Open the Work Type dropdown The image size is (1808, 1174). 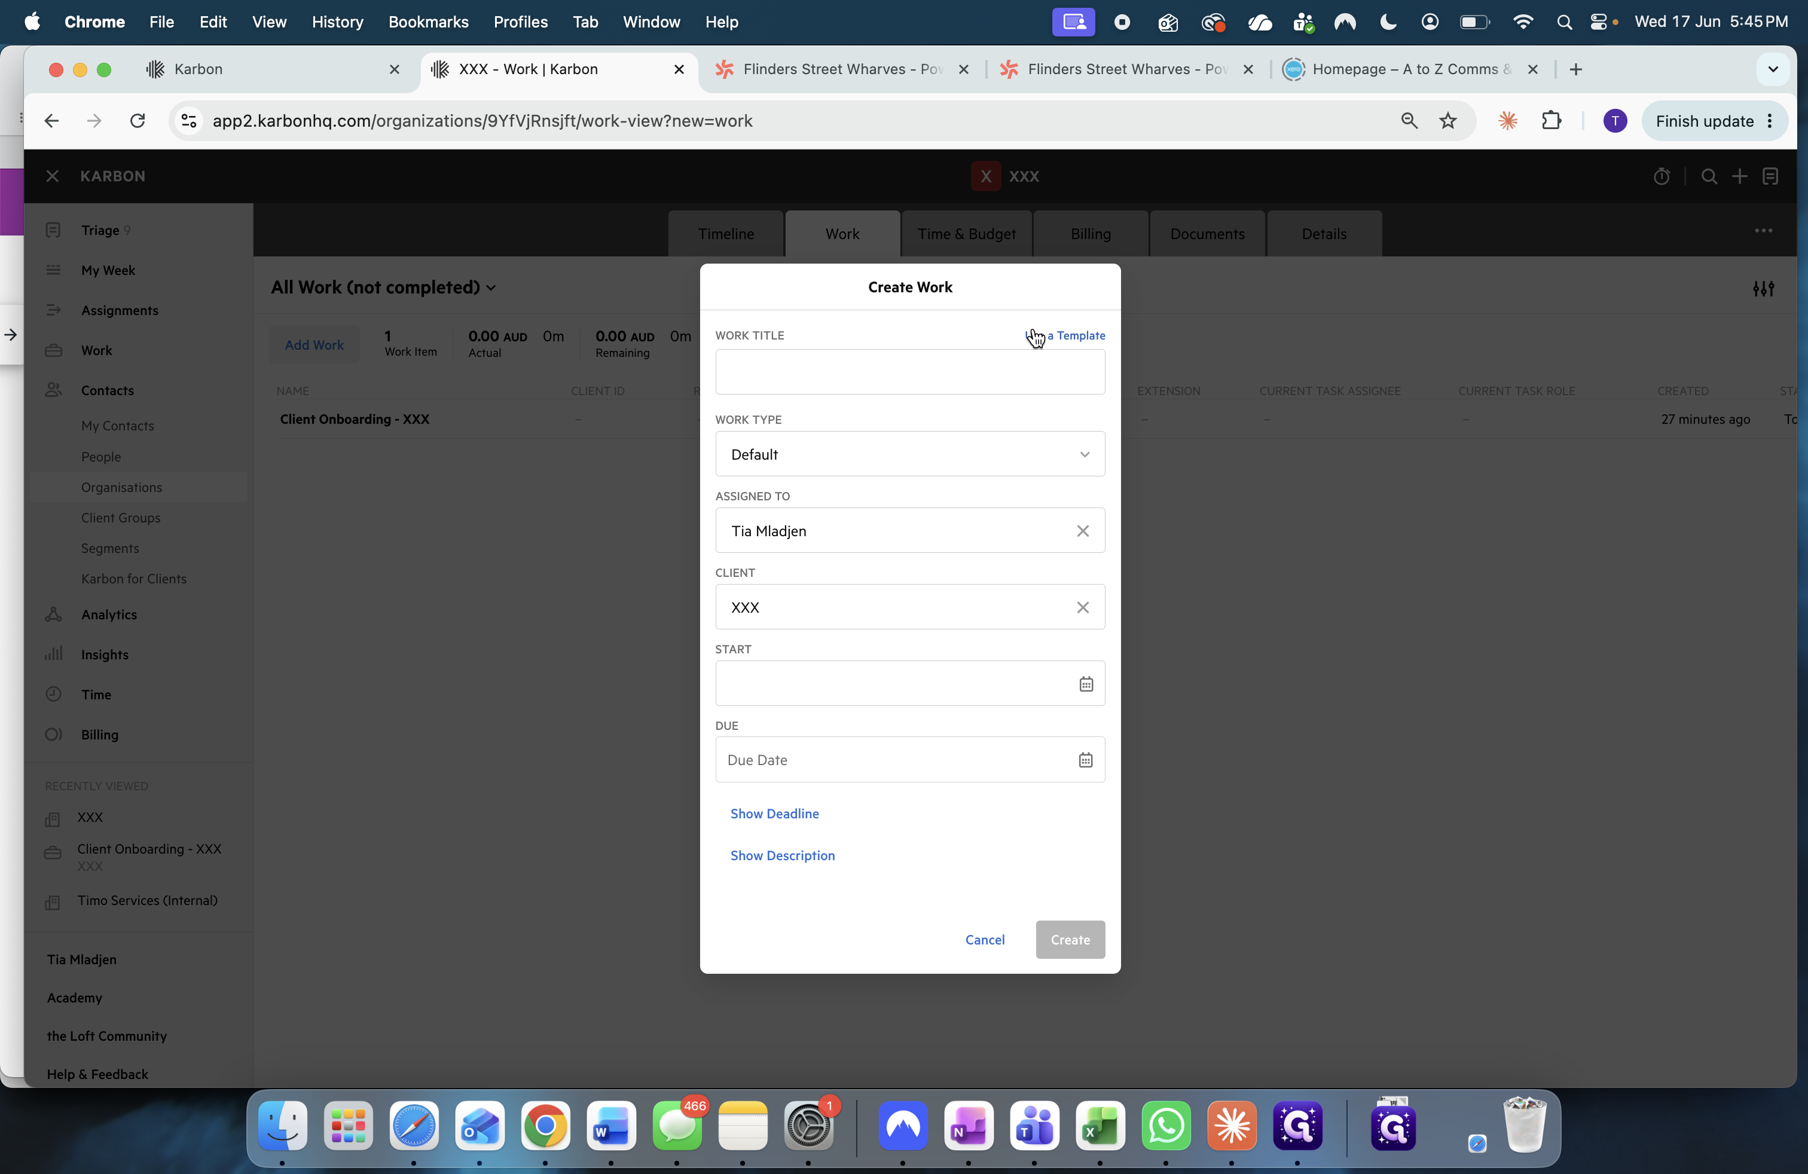[909, 454]
